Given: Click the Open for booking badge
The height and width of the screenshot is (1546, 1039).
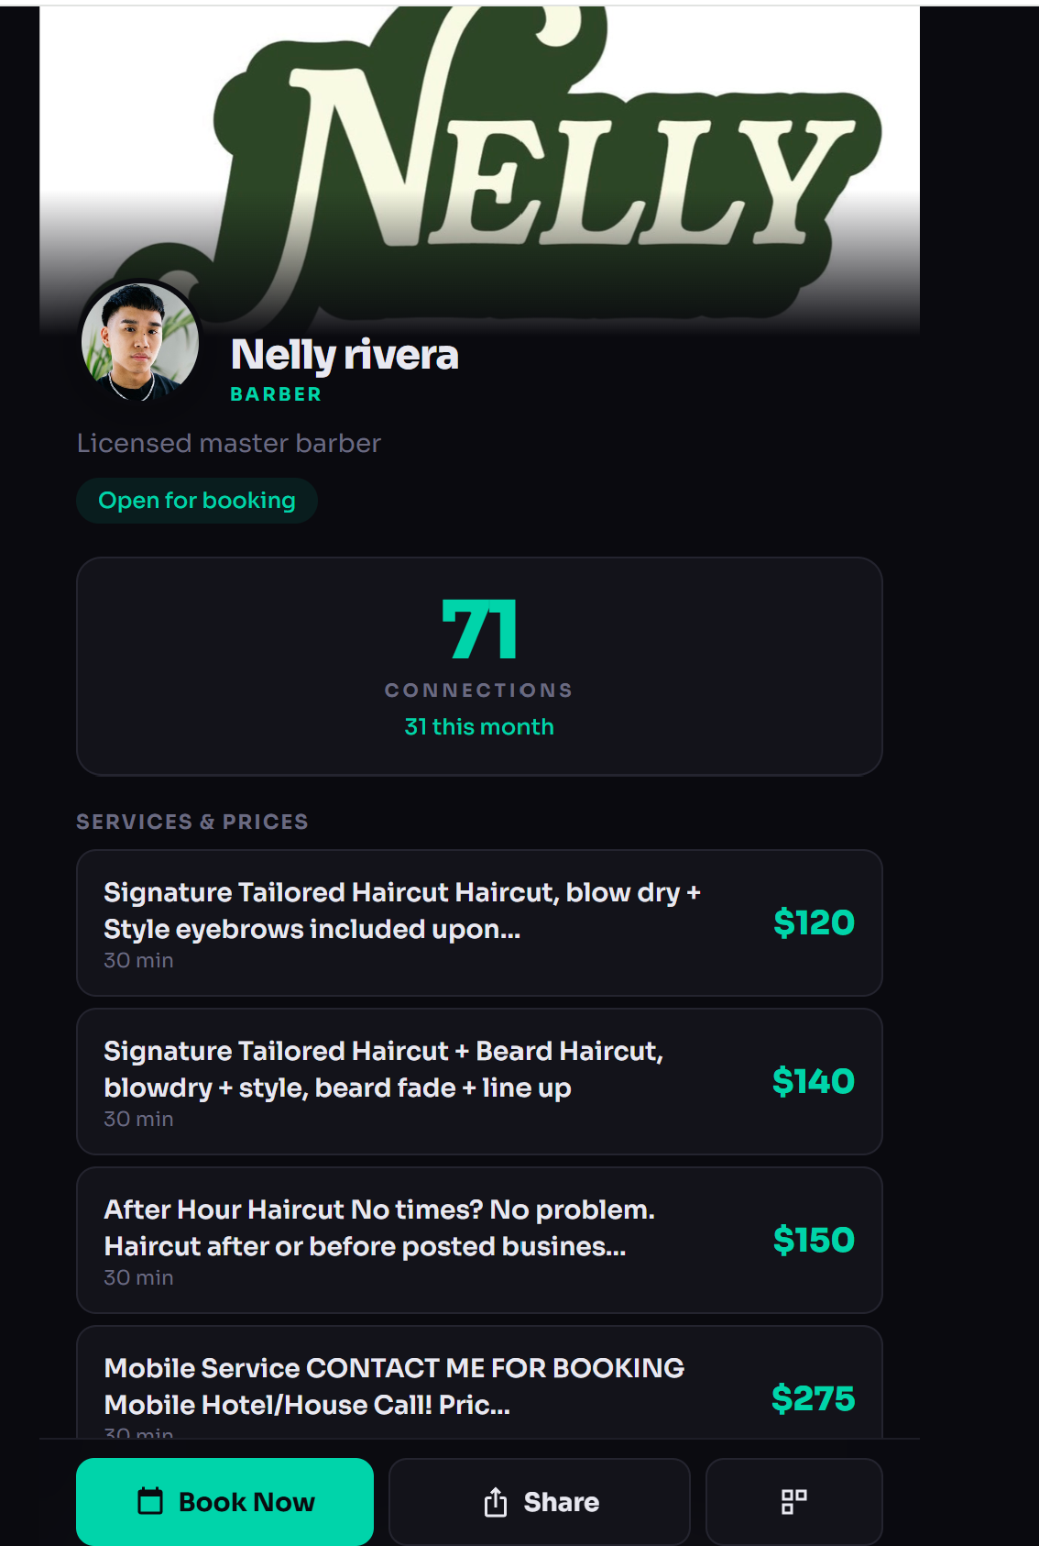Looking at the screenshot, I should pyautogui.click(x=197, y=501).
